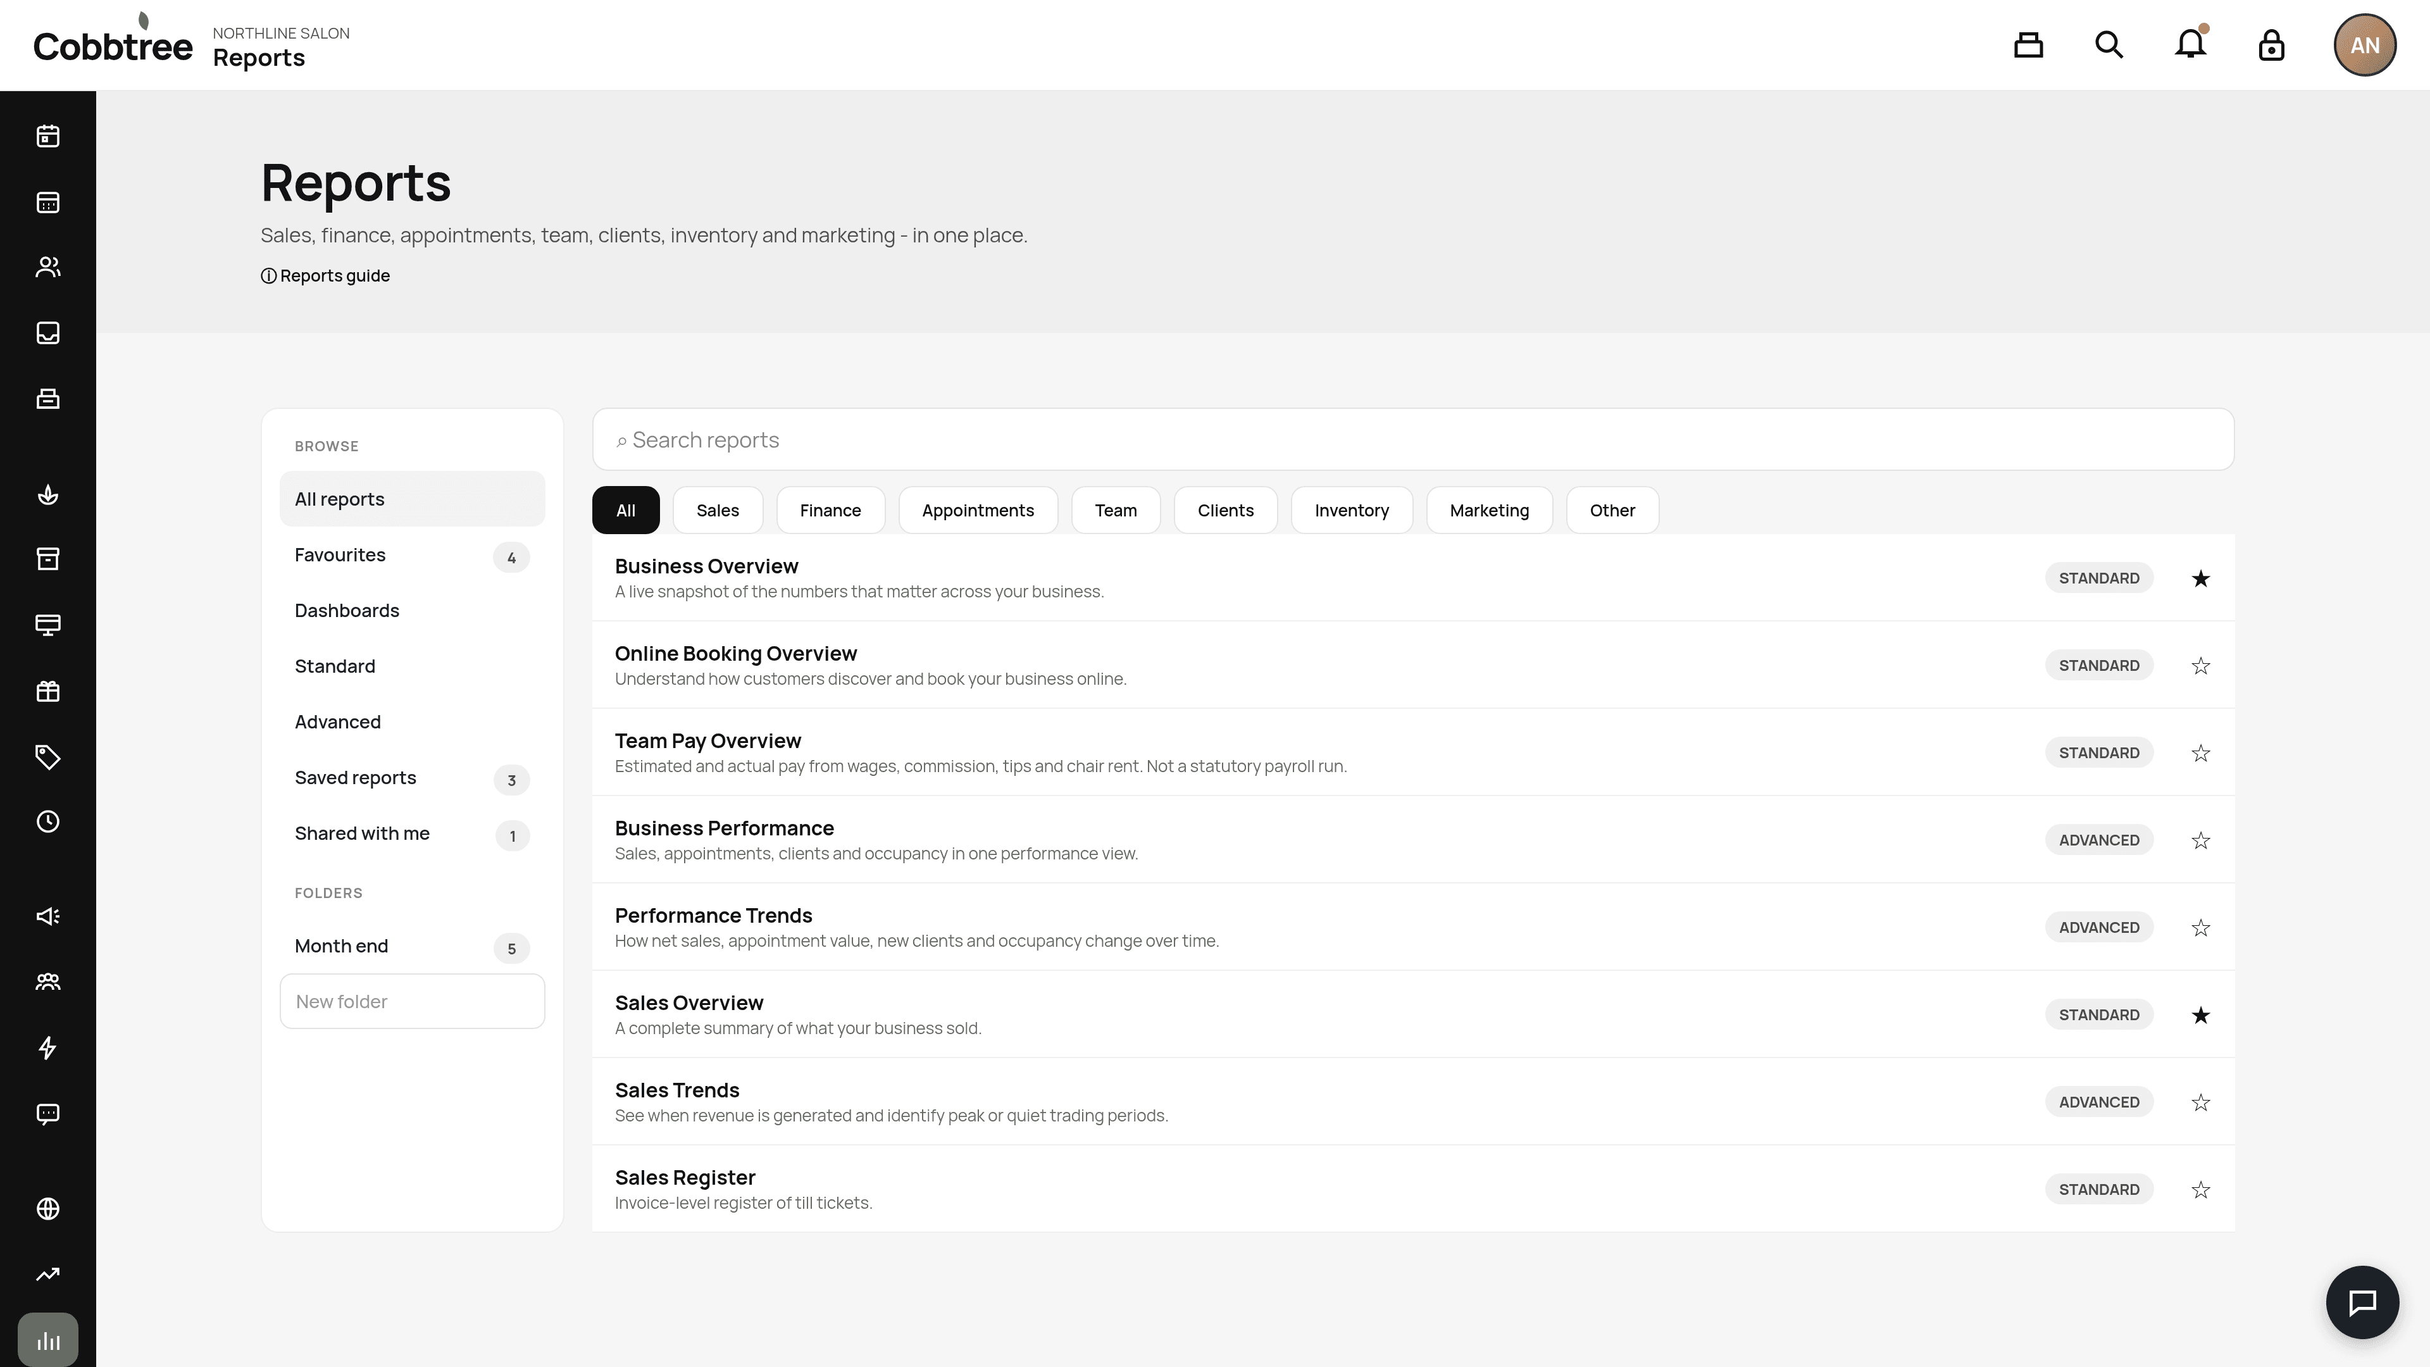Open the globe icon in sidebar
Viewport: 2430px width, 1367px height.
coord(48,1209)
